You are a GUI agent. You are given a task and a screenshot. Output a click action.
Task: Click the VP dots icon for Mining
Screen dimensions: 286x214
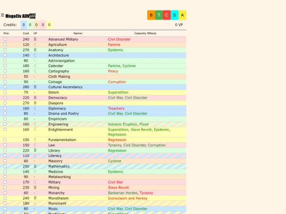[x=35, y=188]
